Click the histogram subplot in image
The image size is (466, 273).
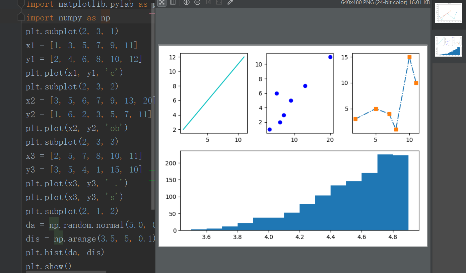coord(300,191)
